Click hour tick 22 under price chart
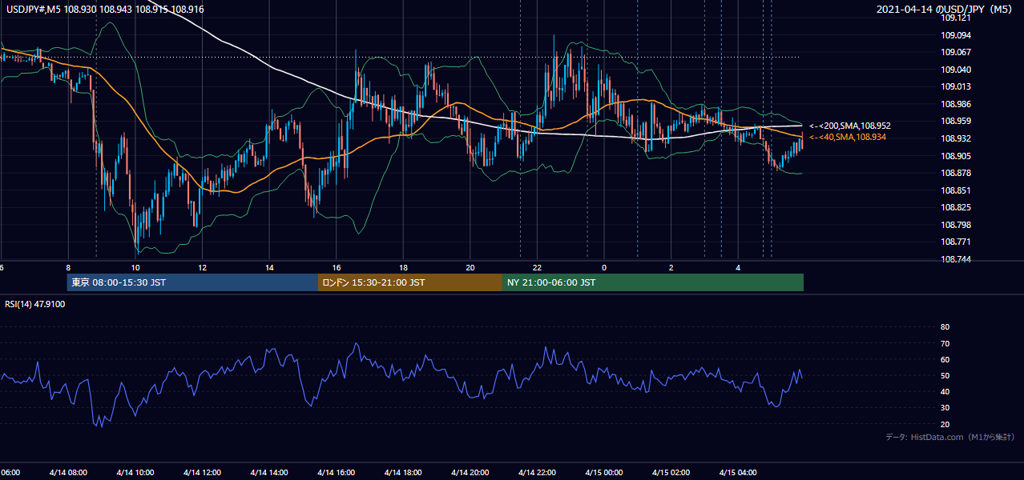 click(537, 268)
